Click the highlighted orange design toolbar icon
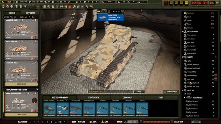The height and width of the screenshot is (124, 221). coord(70,7)
